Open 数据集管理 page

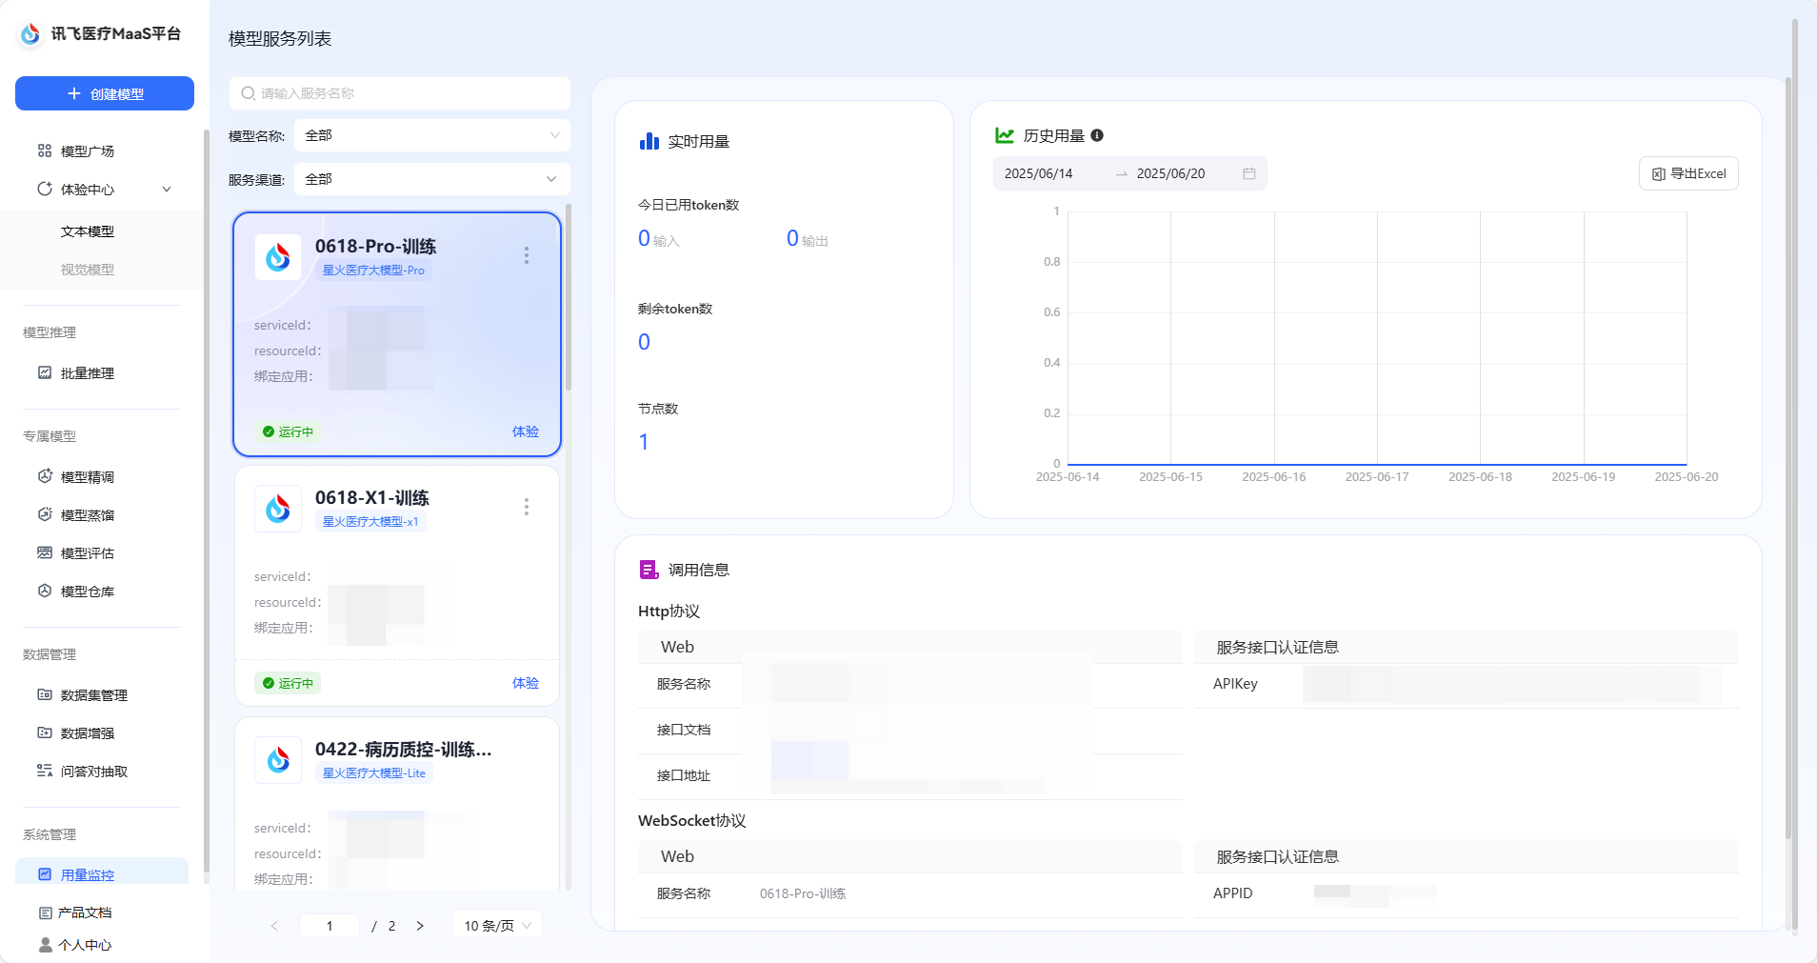[x=93, y=695]
